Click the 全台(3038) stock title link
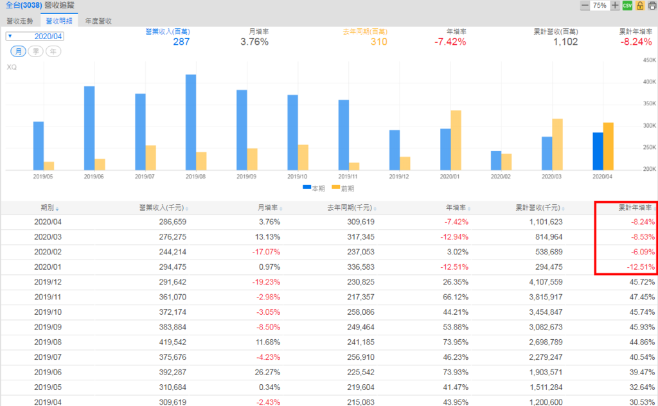Viewport: 658px width, 406px height. click(x=24, y=5)
